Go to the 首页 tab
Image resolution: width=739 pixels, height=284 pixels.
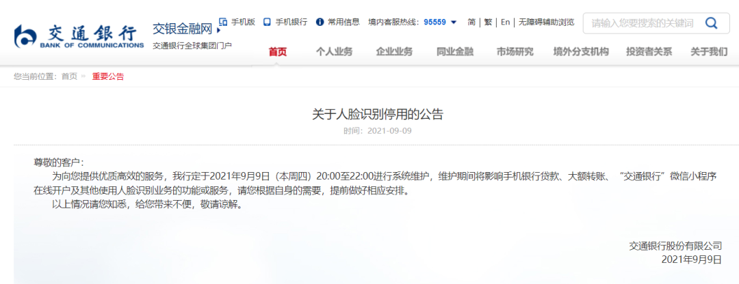click(x=278, y=52)
